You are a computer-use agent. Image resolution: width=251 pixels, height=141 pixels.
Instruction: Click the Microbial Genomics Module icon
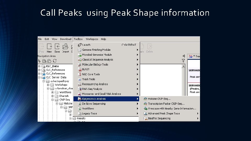click(x=79, y=55)
